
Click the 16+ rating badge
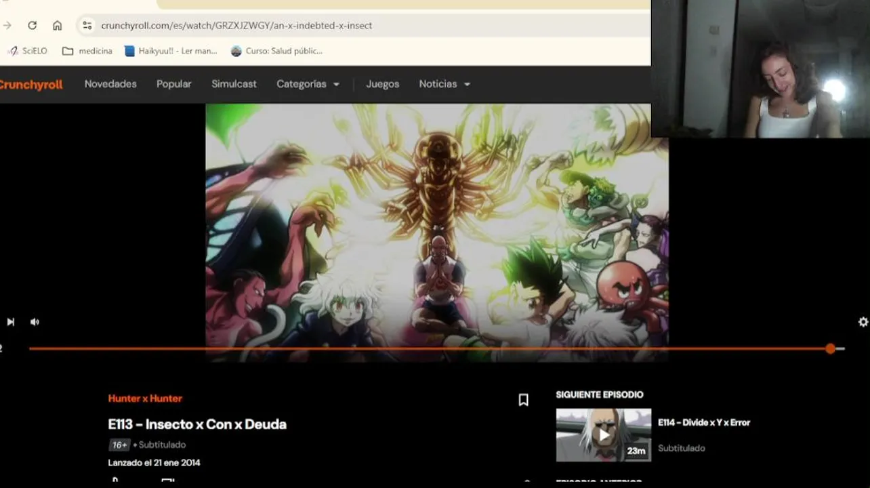click(x=119, y=445)
